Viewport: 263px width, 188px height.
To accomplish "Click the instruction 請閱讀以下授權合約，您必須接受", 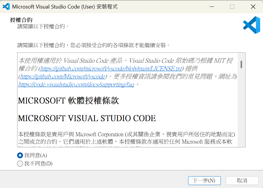I will 93,45.
